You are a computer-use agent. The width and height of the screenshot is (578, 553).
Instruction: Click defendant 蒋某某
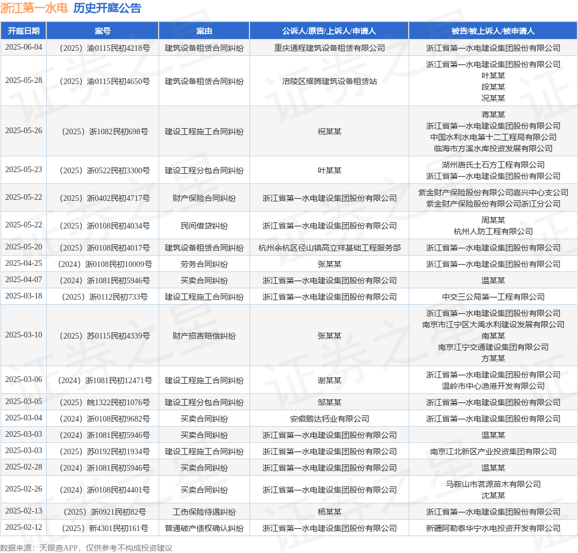click(493, 115)
